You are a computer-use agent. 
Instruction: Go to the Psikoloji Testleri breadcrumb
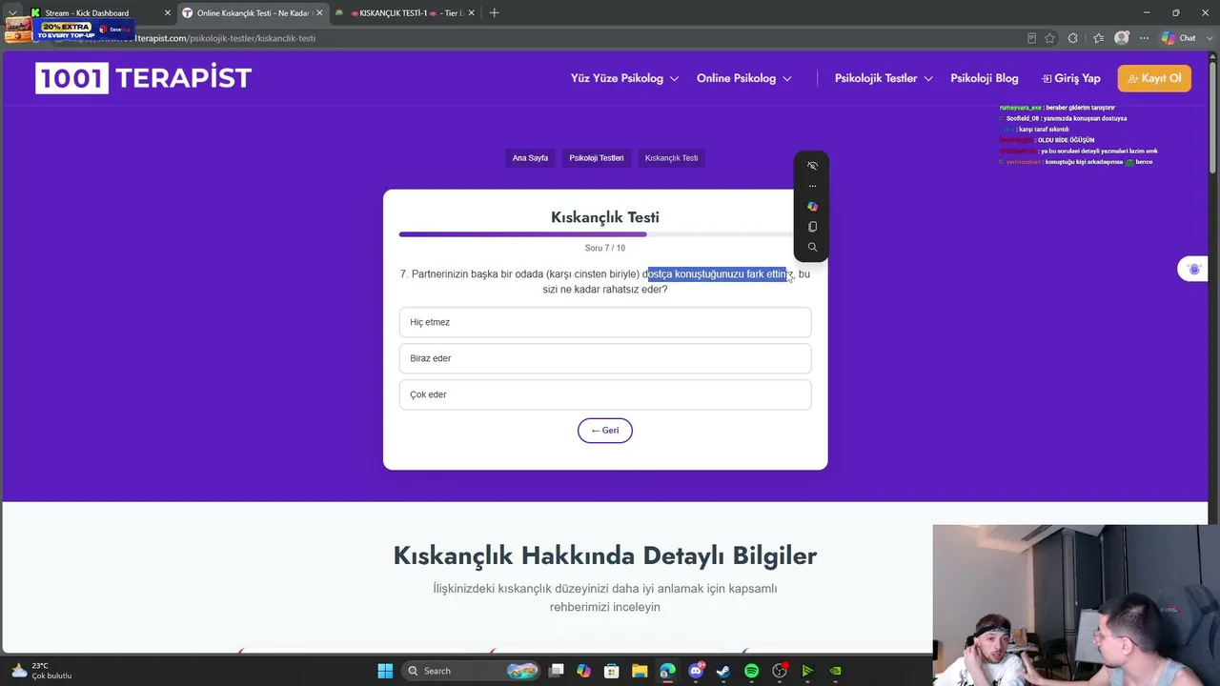pyautogui.click(x=597, y=158)
